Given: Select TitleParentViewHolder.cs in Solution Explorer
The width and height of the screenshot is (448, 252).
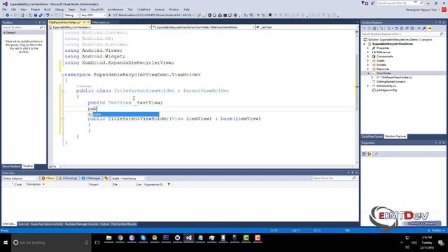Looking at the screenshot, I should pyautogui.click(x=396, y=78).
